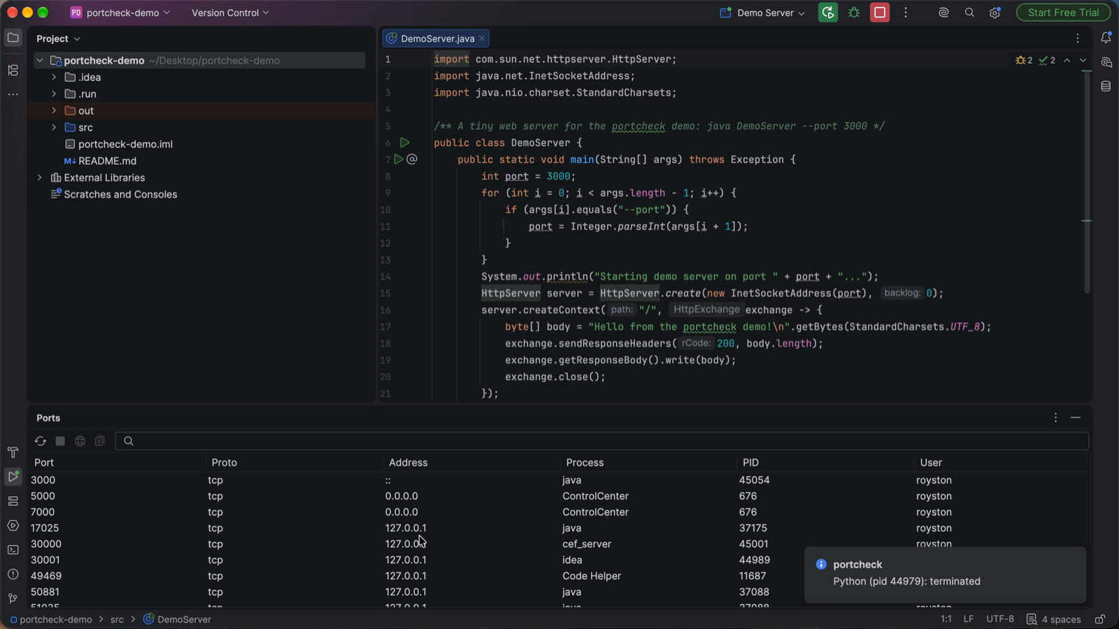Stop the running Demo Server process

coord(880,13)
